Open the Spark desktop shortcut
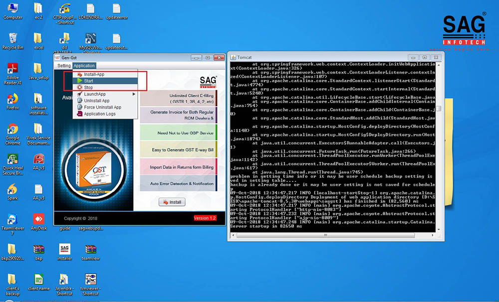499x302 pixels. coord(12,189)
